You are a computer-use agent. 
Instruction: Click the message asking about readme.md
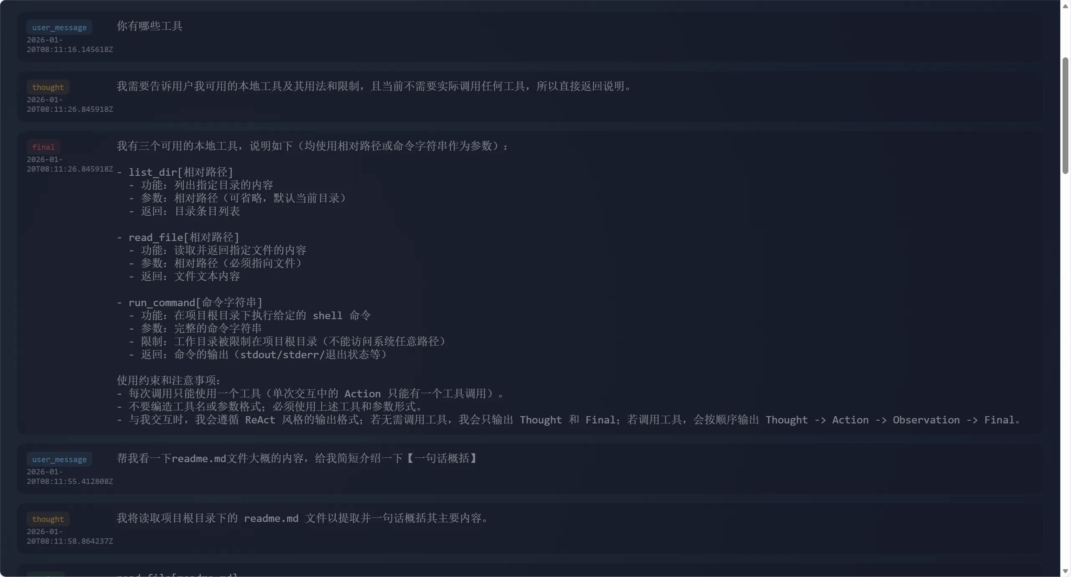point(297,458)
